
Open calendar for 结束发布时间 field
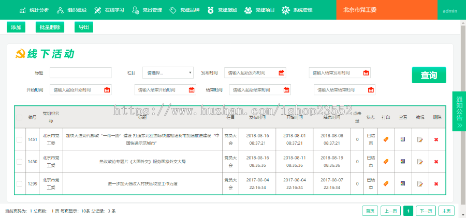(366, 73)
